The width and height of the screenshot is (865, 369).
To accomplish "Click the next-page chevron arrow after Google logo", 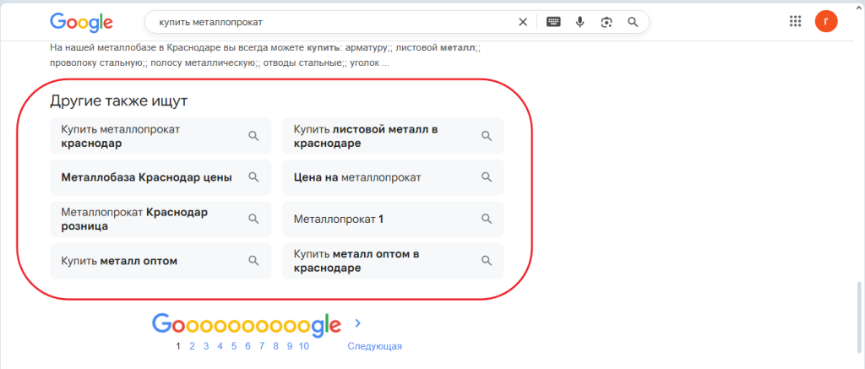I will (358, 323).
